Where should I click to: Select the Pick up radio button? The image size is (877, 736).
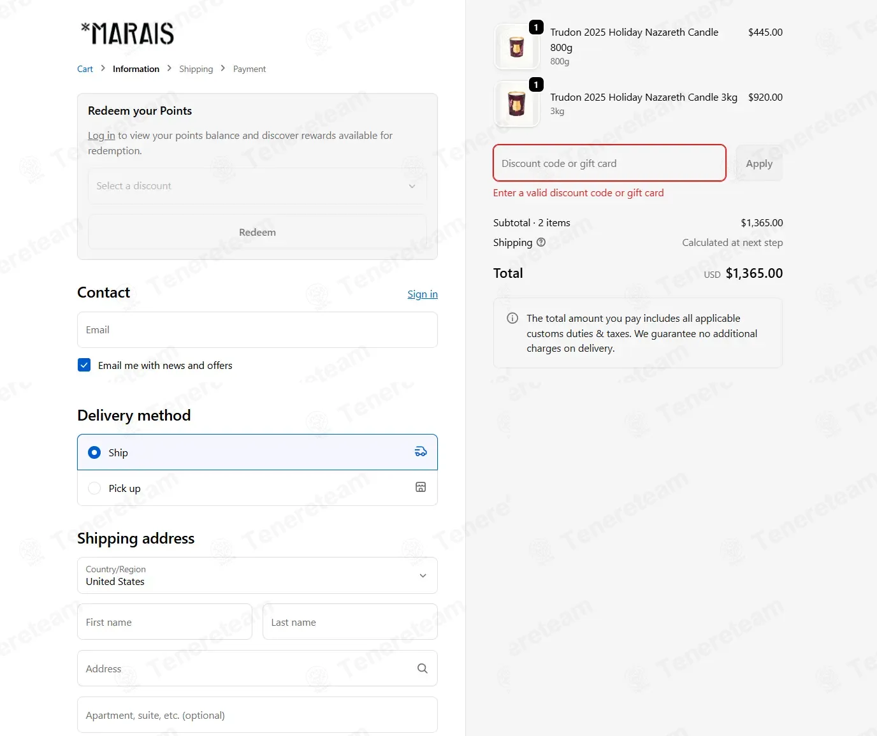point(94,488)
